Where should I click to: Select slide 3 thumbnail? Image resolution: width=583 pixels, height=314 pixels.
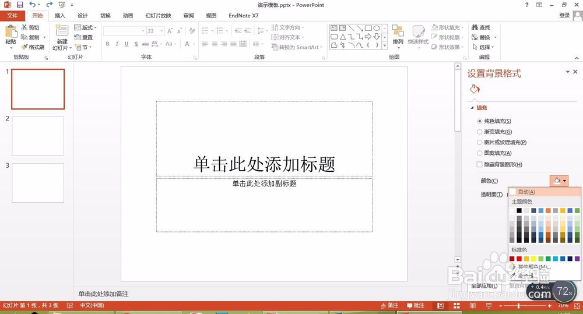(x=38, y=183)
